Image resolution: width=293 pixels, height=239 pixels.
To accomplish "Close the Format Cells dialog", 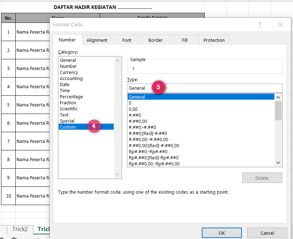I will [x=280, y=24].
